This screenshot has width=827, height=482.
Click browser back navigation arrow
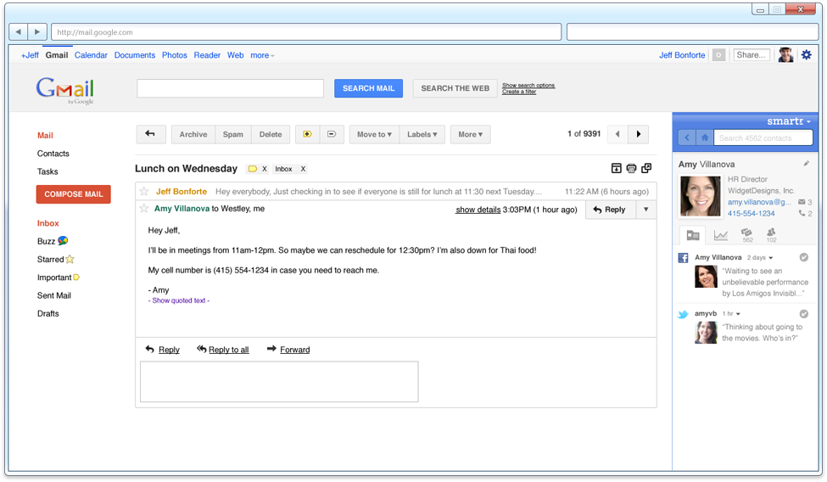click(19, 31)
